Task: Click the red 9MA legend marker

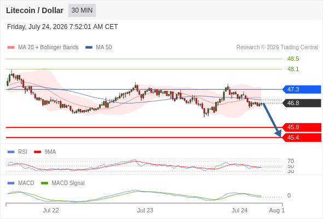Action: (37, 152)
